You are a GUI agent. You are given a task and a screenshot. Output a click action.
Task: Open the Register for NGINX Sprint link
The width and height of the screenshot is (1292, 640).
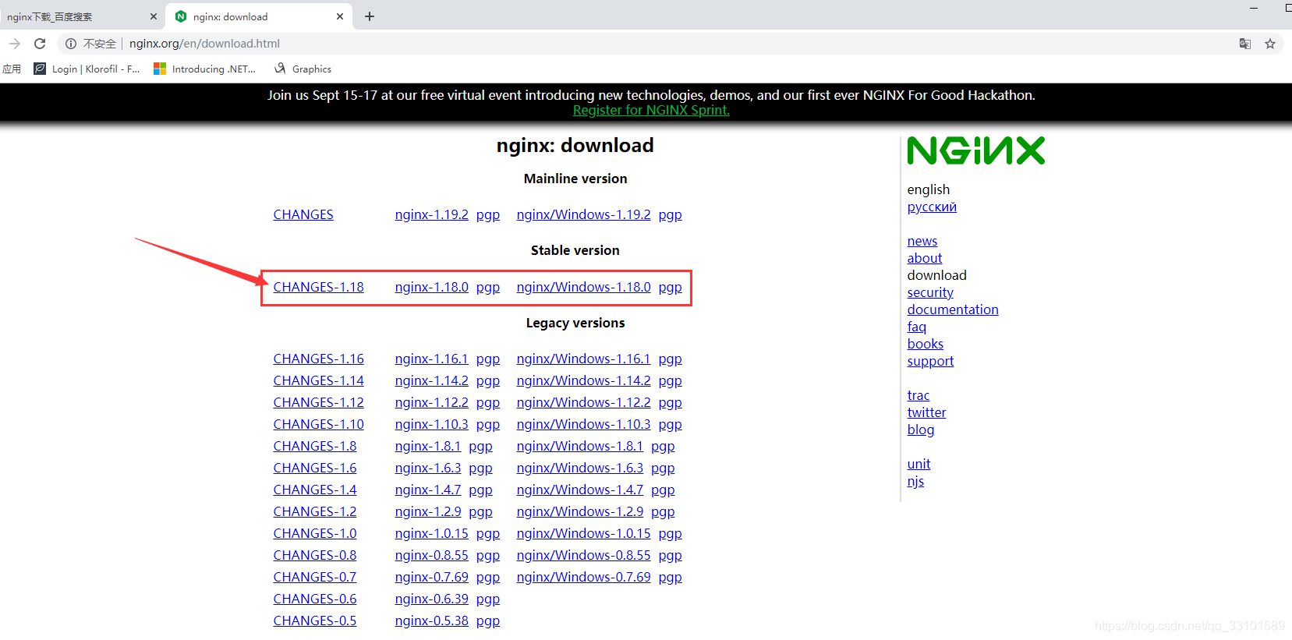pos(651,110)
